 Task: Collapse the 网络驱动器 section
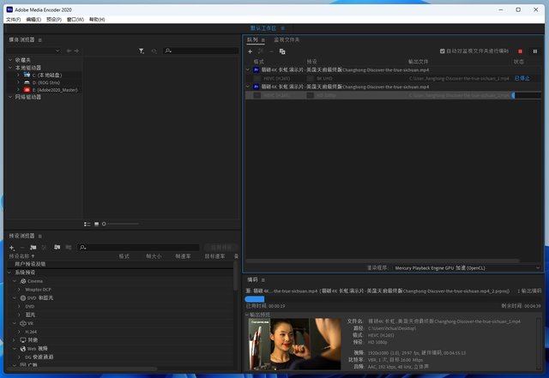[10, 97]
